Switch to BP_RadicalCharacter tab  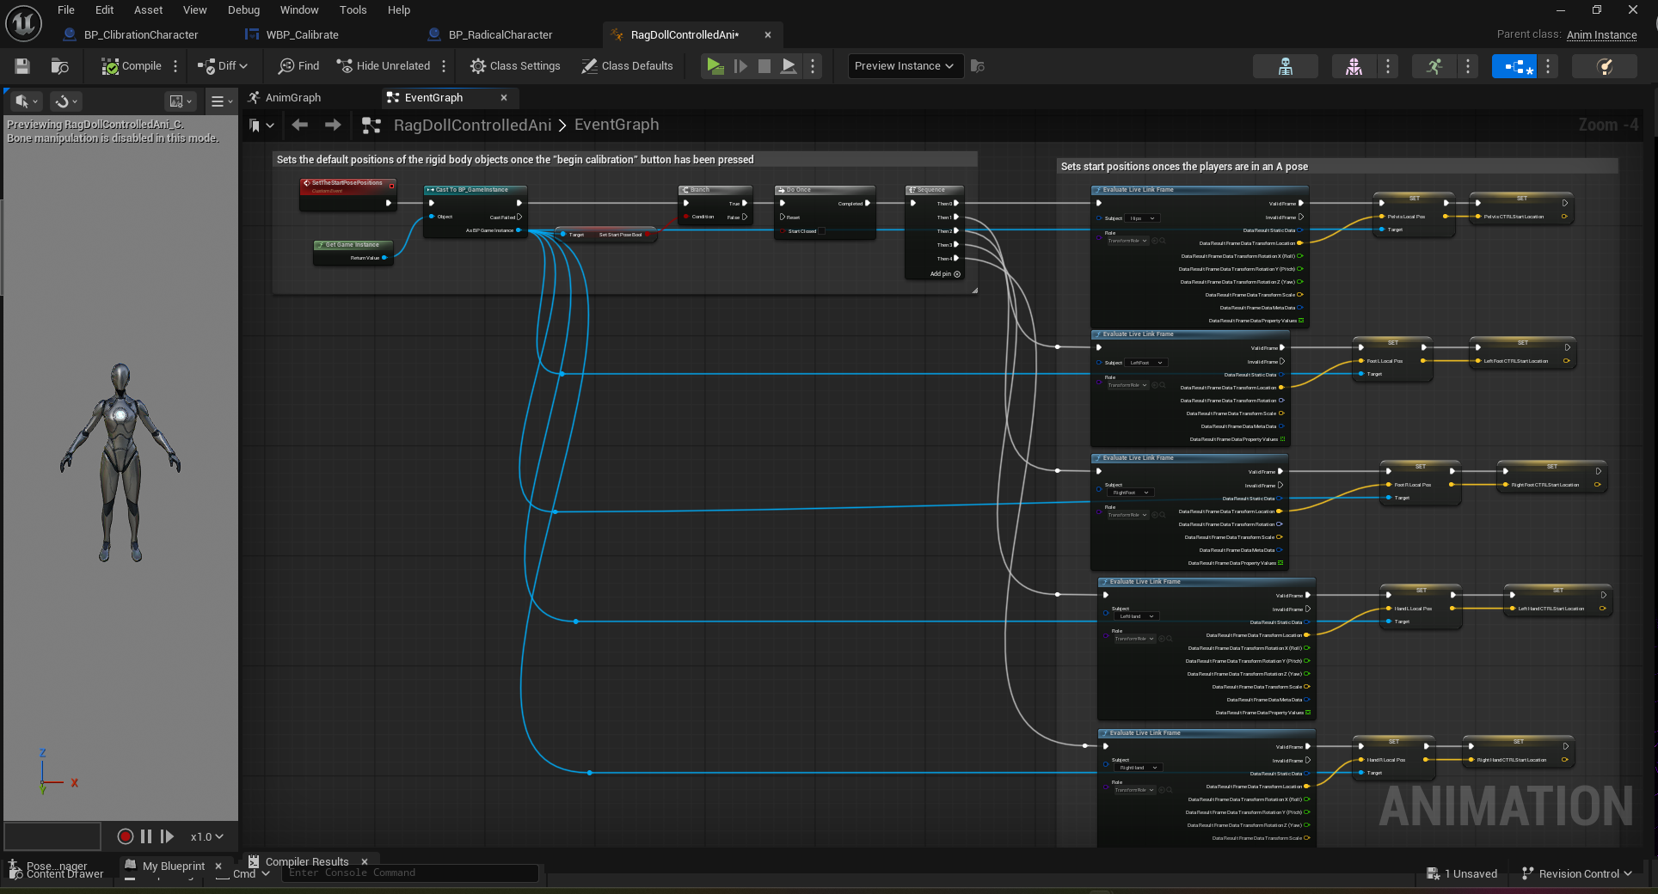click(x=500, y=35)
